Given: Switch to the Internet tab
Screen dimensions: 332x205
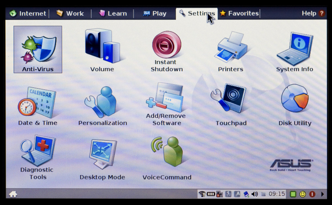Looking at the screenshot, I should click(x=28, y=14).
